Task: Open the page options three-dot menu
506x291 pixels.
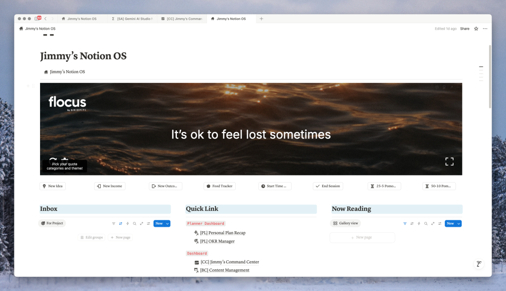Action: 485,29
